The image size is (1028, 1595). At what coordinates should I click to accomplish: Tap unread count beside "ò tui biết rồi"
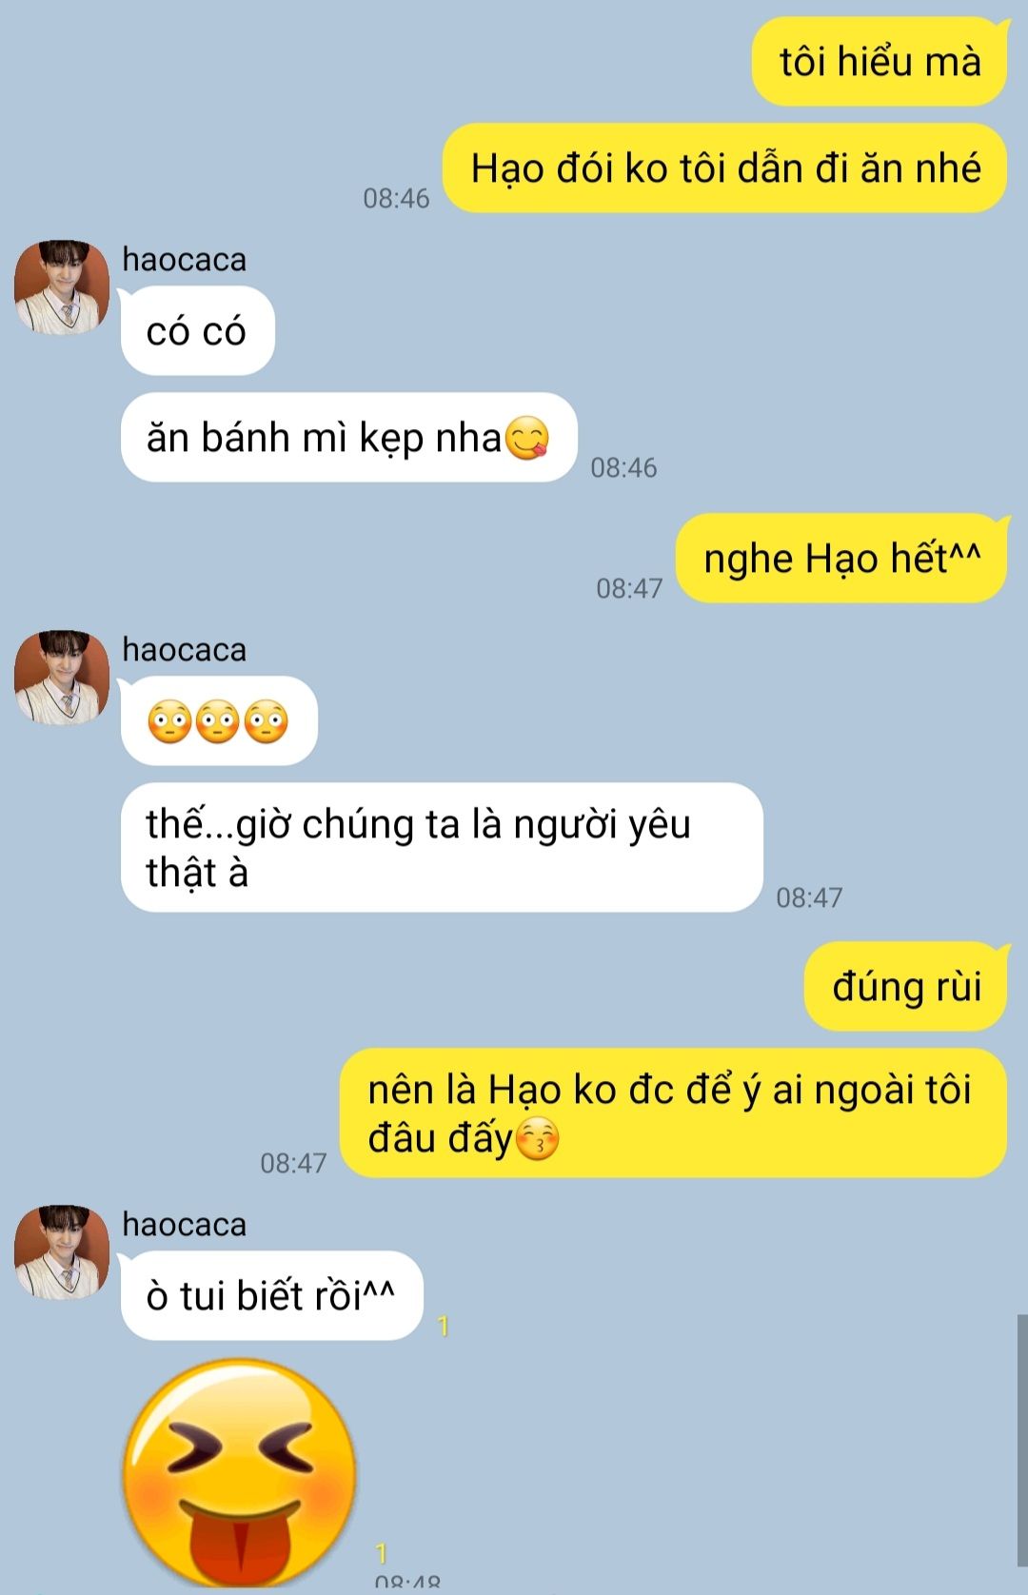tap(443, 1326)
